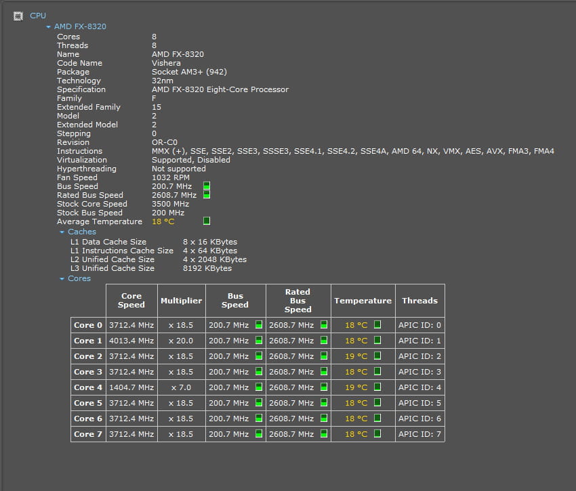Click Core 4 rated bus speed graph icon

[x=324, y=387]
